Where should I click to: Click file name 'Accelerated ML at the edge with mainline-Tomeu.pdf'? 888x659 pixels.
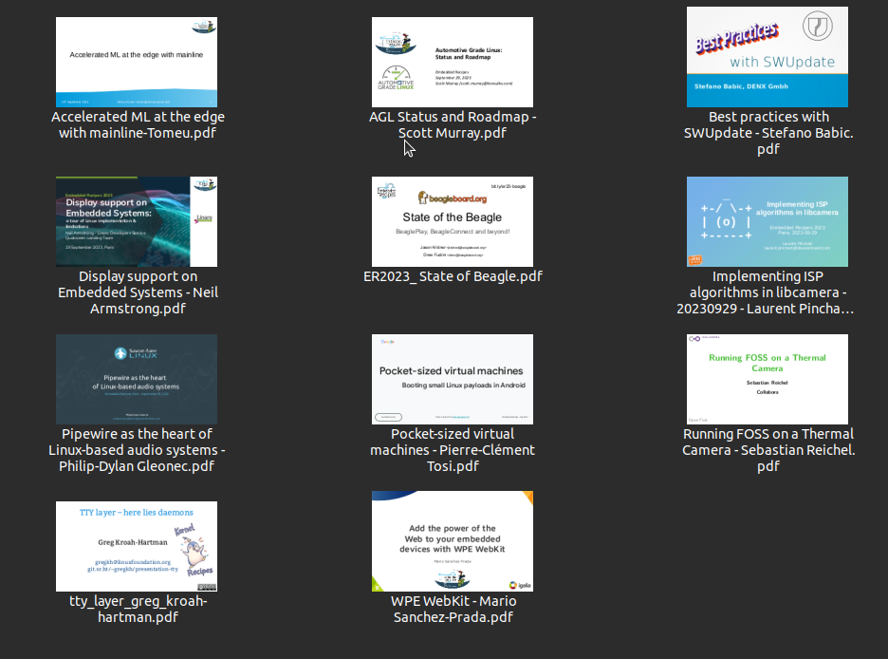click(x=138, y=124)
